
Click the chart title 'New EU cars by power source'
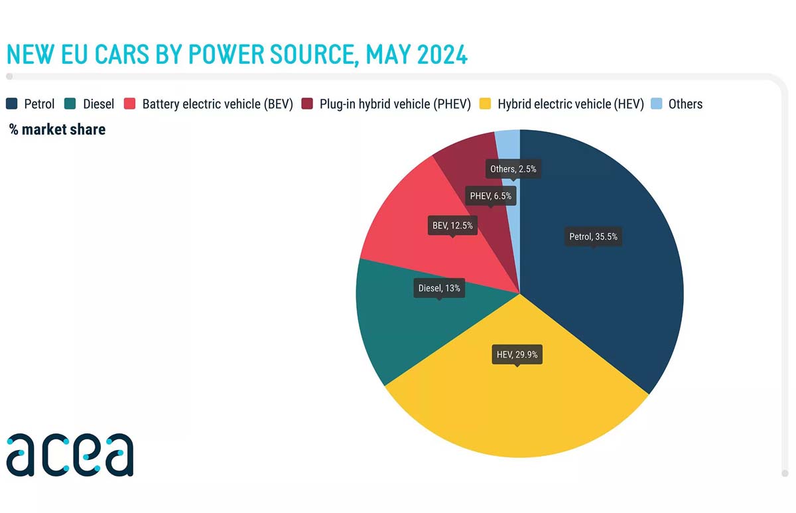(x=237, y=55)
